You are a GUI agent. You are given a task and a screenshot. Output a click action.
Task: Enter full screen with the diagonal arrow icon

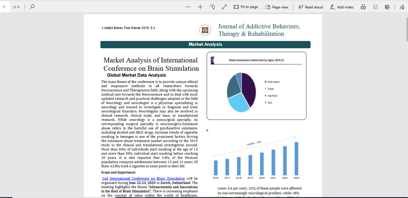(224, 7)
